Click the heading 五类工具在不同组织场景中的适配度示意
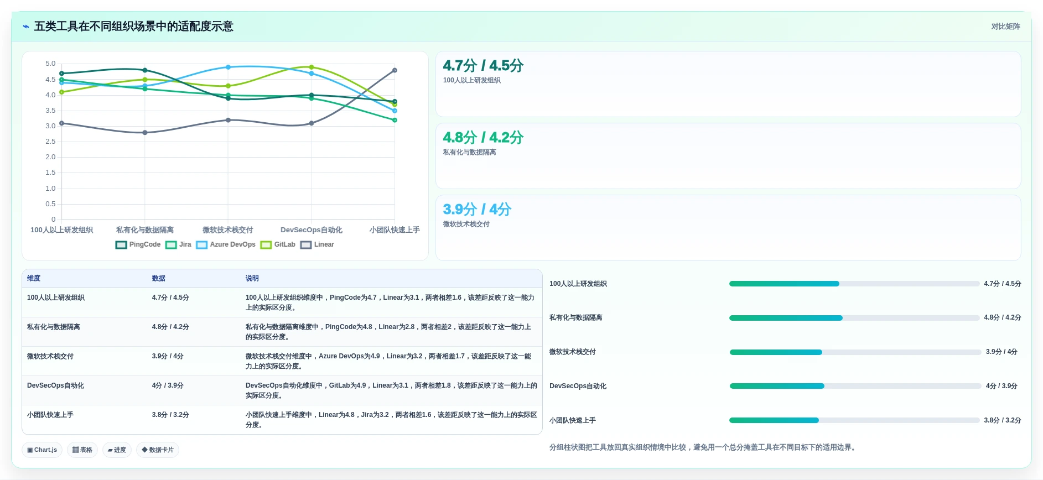 coord(134,27)
